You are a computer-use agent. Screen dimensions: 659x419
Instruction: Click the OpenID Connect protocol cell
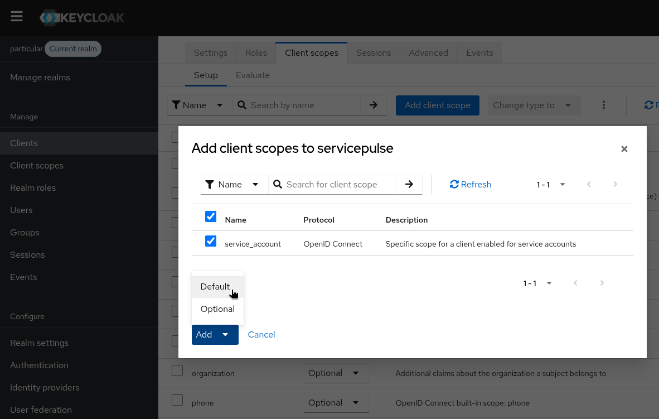pyautogui.click(x=333, y=244)
